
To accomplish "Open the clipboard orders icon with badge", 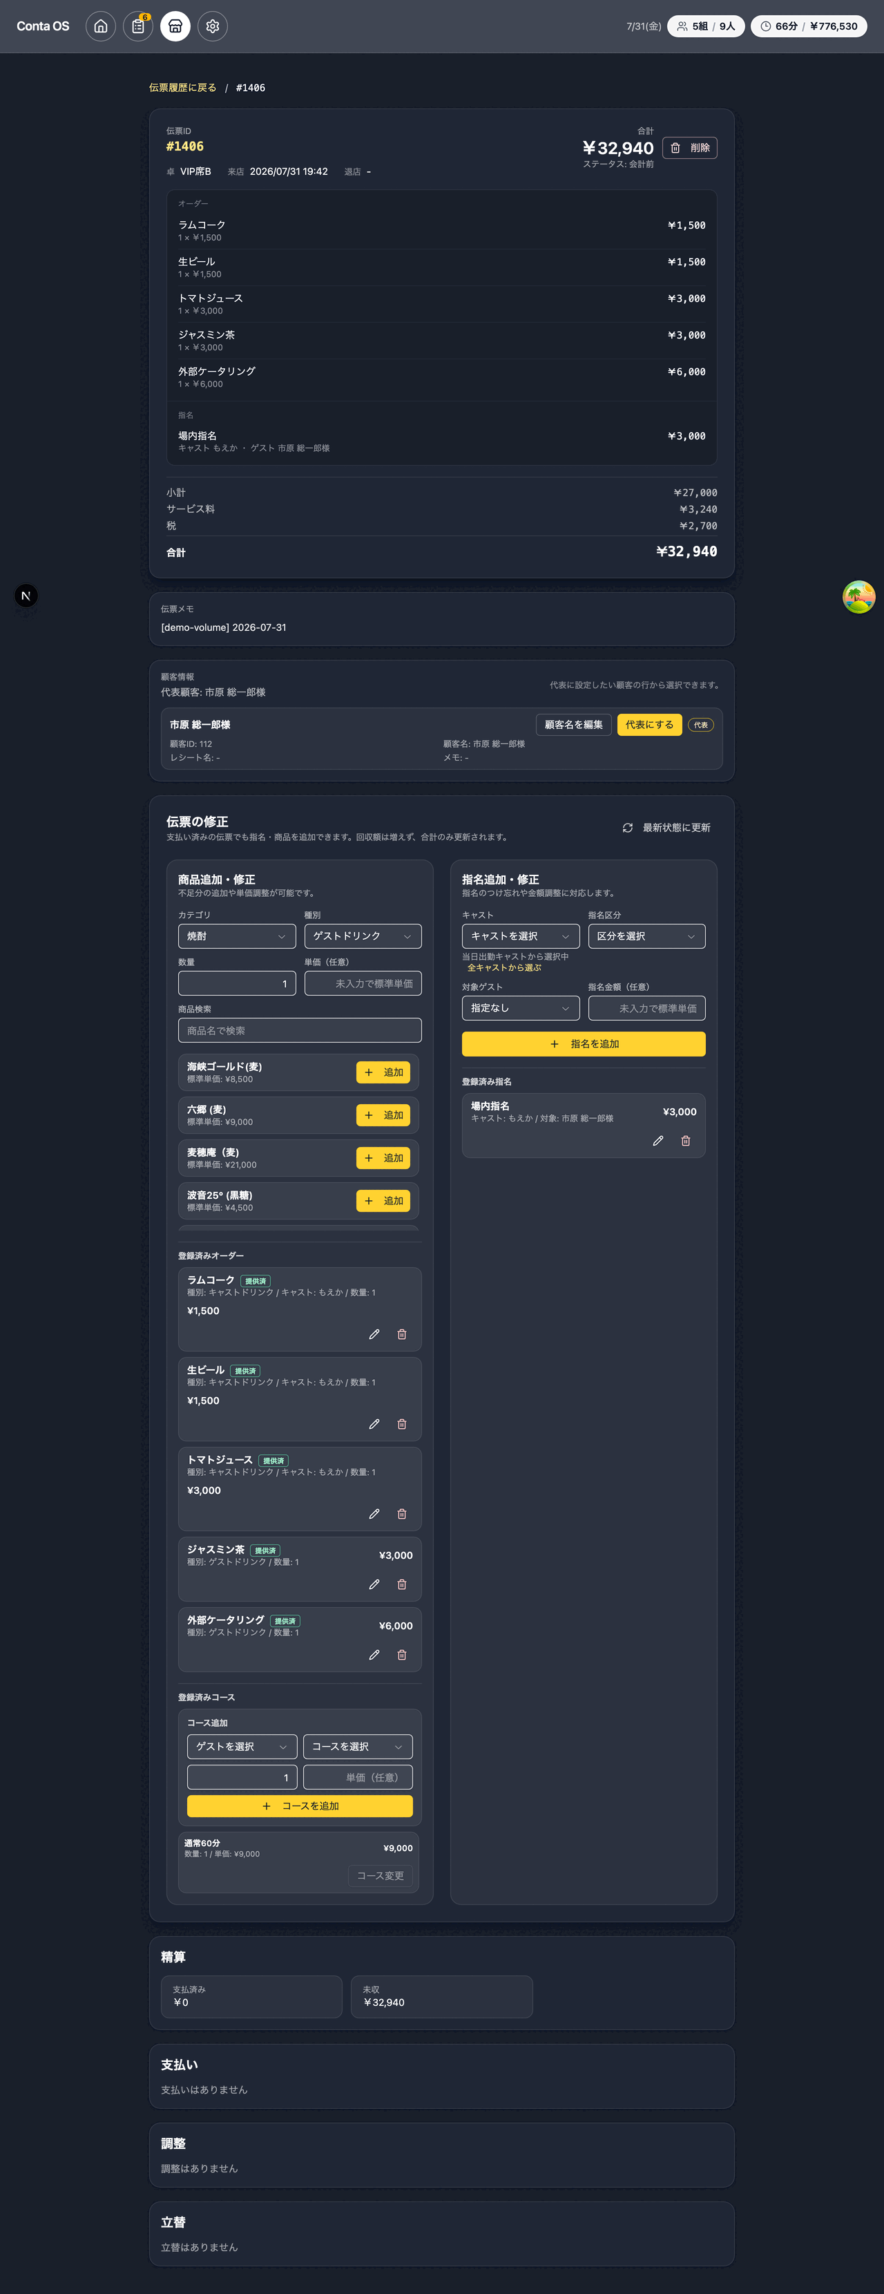I will pyautogui.click(x=138, y=27).
